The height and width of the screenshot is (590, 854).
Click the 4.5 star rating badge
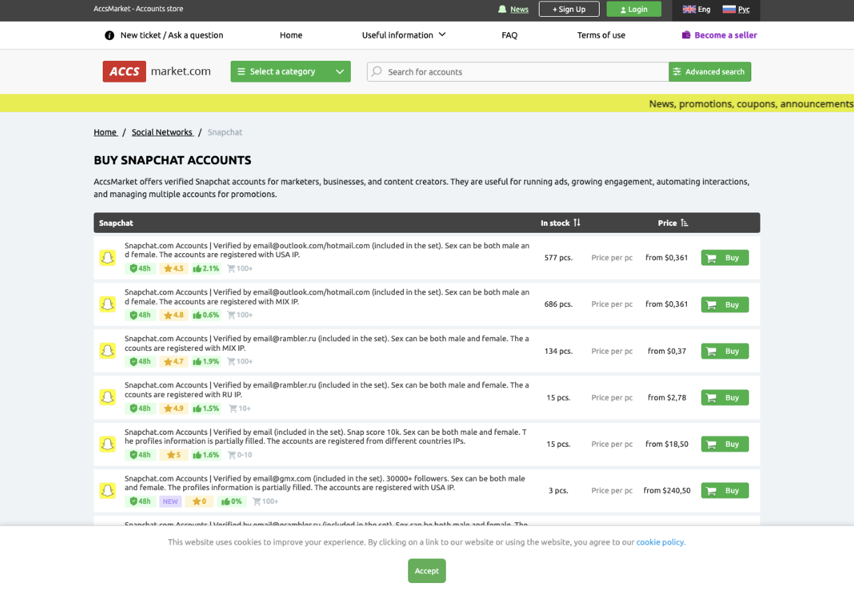coord(173,268)
